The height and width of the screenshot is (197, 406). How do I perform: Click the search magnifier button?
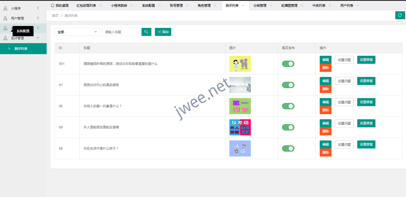tap(146, 32)
